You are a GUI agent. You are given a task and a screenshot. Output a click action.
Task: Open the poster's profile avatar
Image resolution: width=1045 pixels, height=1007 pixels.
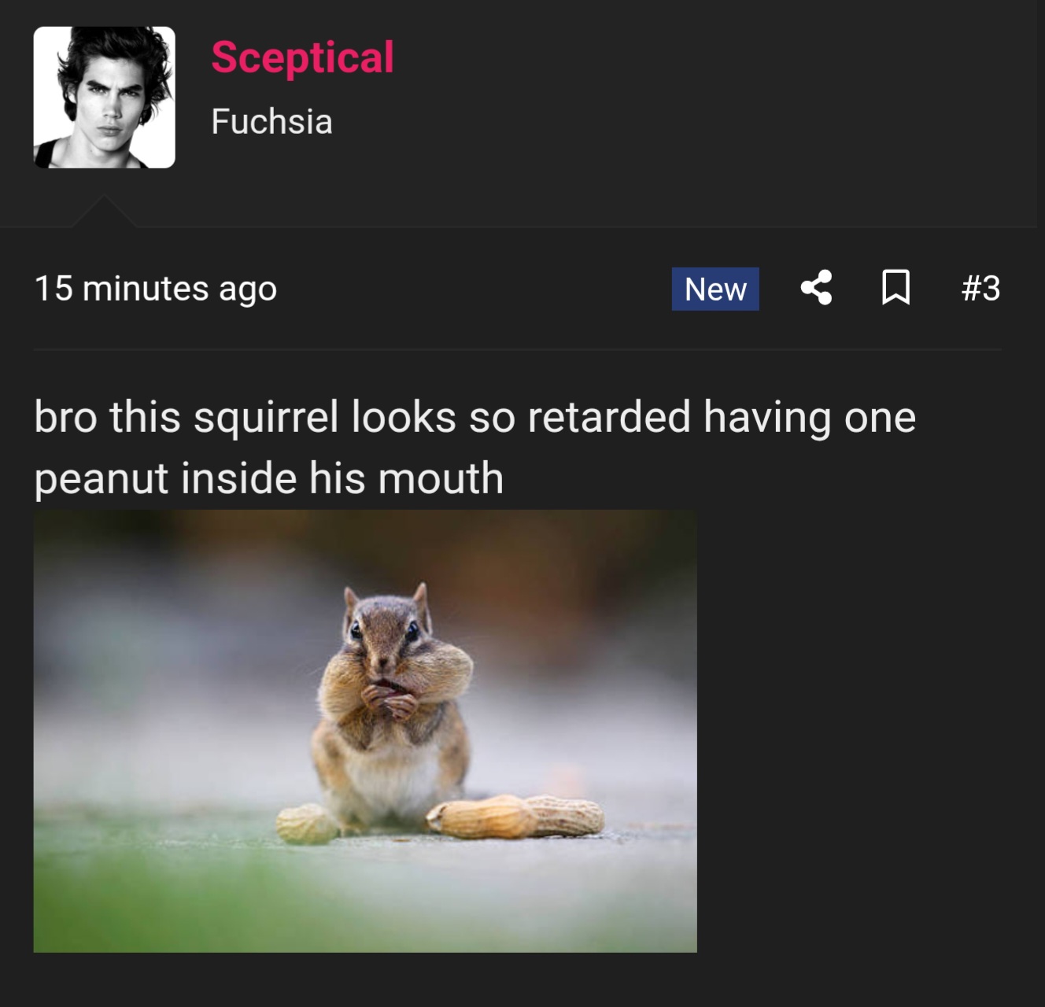(105, 98)
